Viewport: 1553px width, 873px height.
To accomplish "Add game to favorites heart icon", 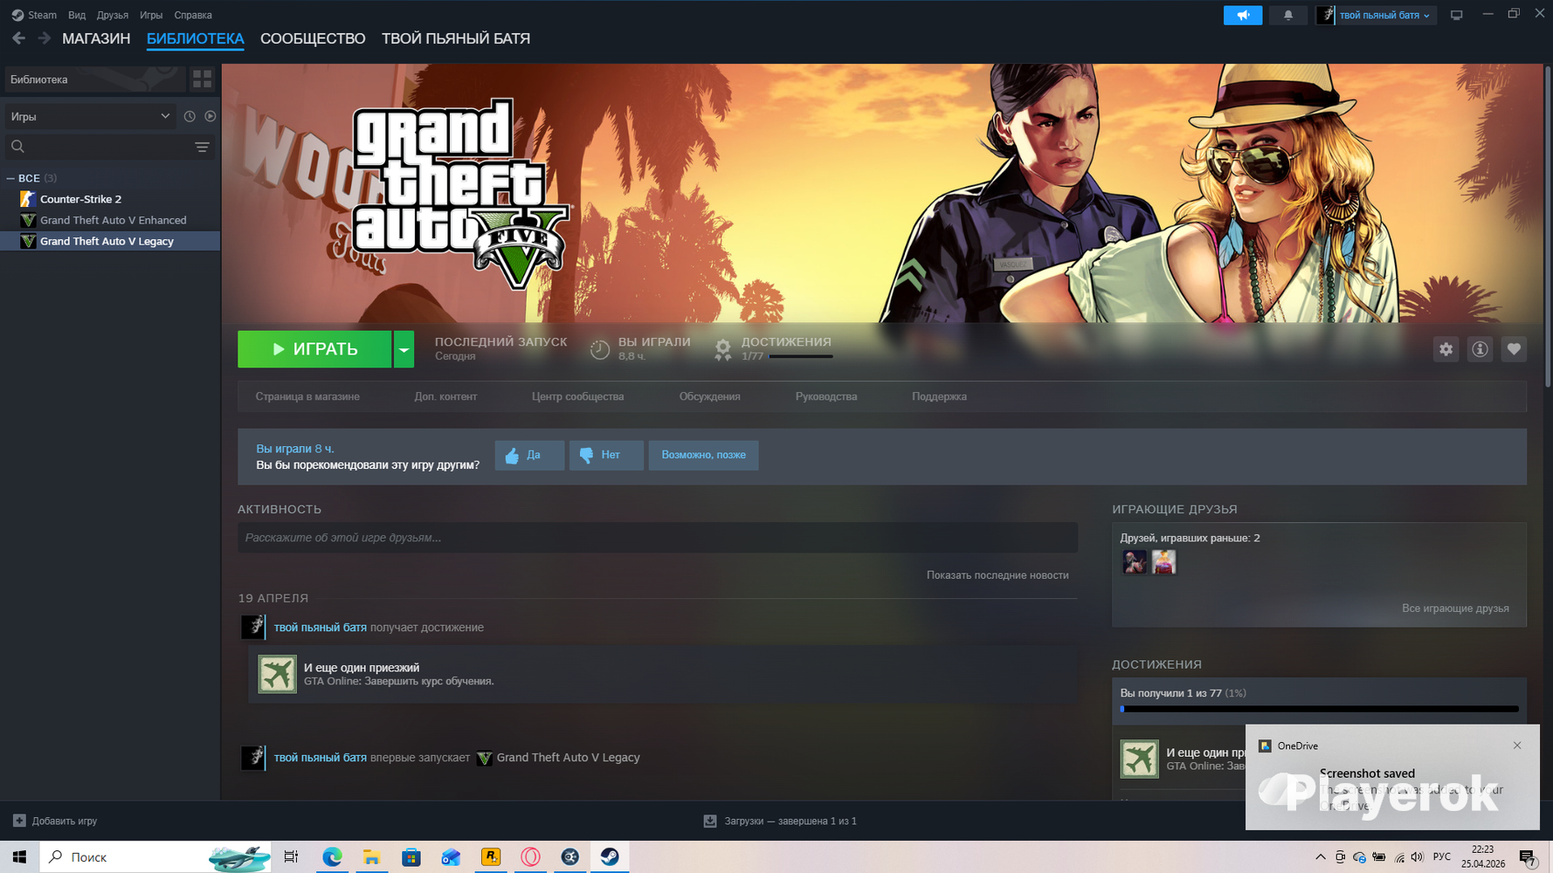I will click(x=1514, y=349).
